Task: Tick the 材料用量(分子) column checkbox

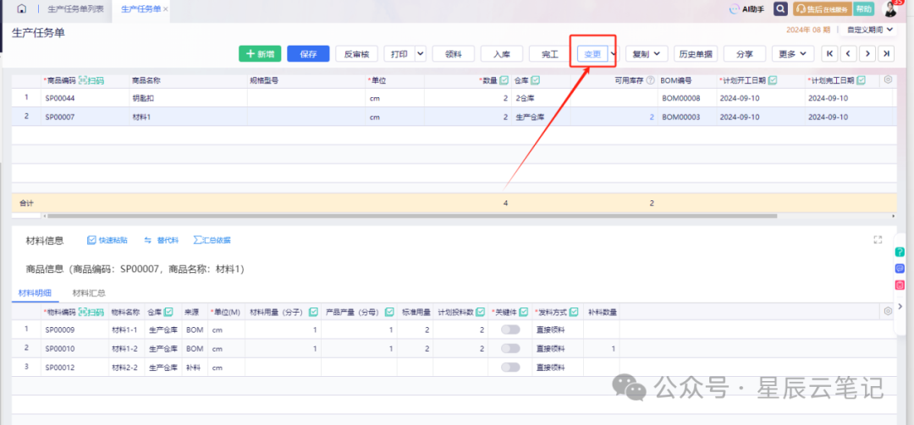Action: click(x=314, y=312)
